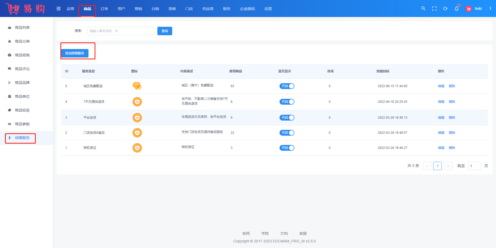
Task: Open notifications bell icon
Action: [457, 9]
